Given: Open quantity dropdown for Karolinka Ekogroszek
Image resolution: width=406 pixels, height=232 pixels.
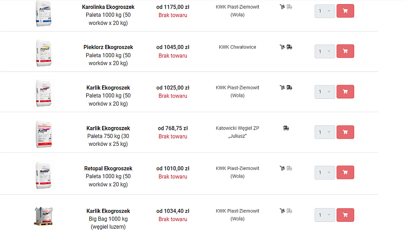Looking at the screenshot, I should (325, 11).
